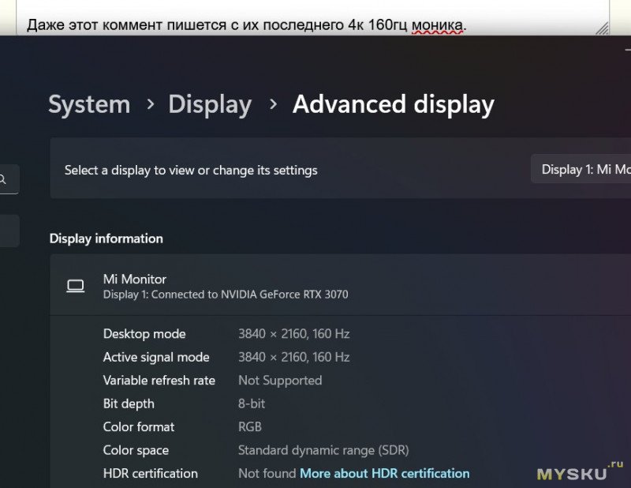Click the 'Active signal mode' label
The image size is (631, 488).
(156, 357)
